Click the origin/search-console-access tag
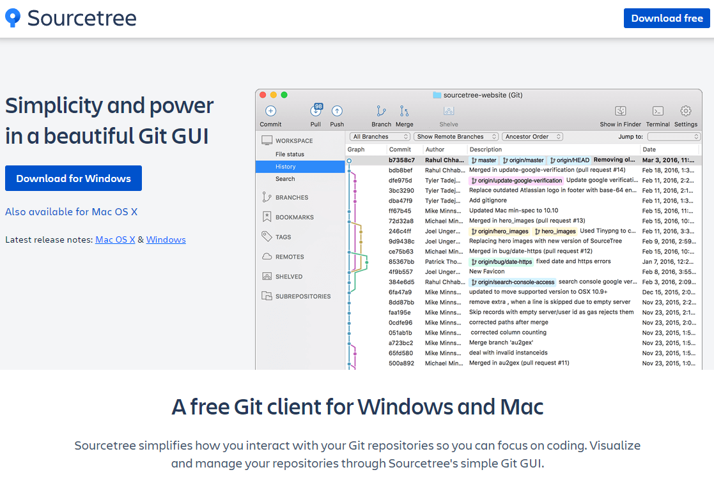Viewport: 714px width, 479px height. [x=512, y=282]
